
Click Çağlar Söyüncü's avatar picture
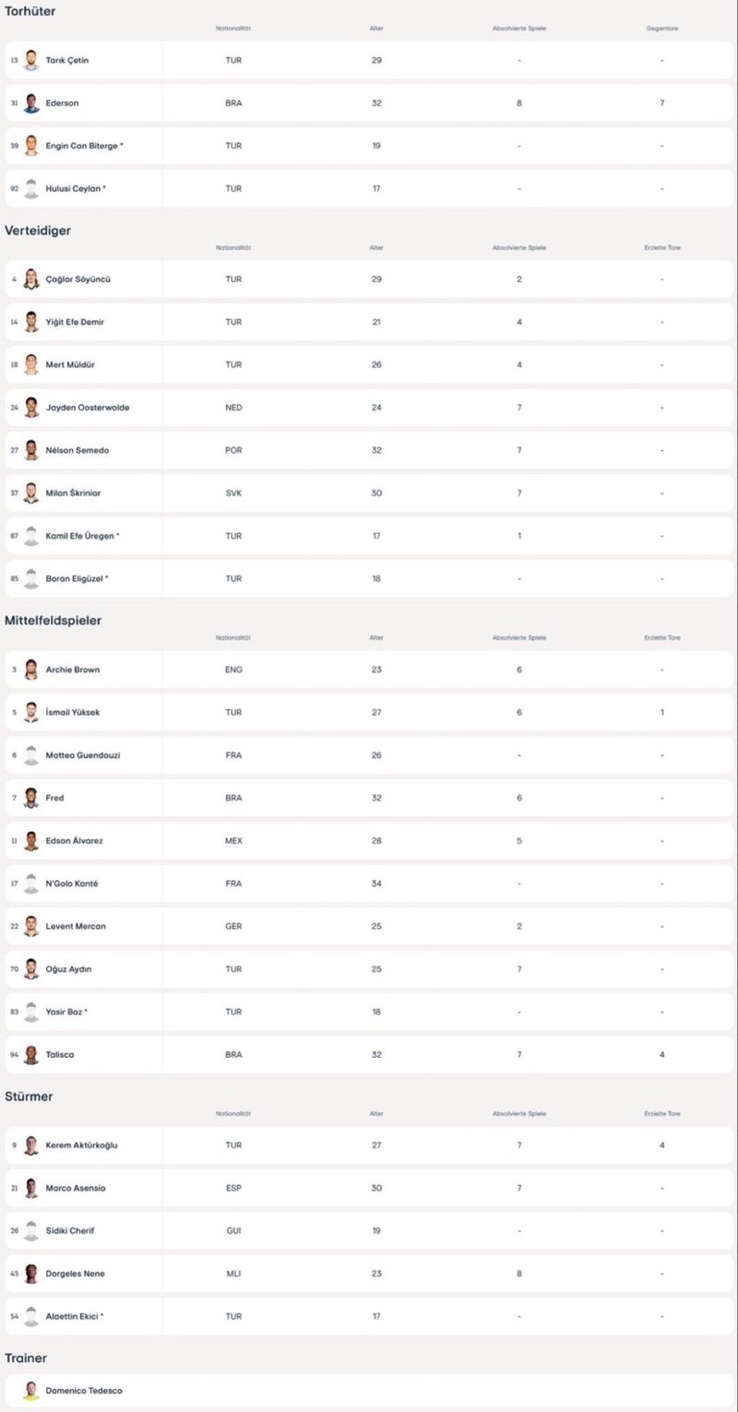tap(31, 279)
